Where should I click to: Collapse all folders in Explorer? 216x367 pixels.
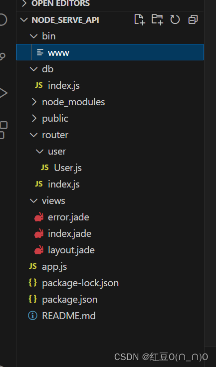pos(193,19)
